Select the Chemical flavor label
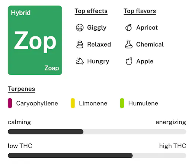Image resolution: width=194 pixels, height=167 pixels. [x=150, y=44]
